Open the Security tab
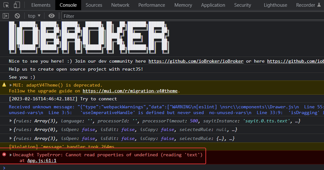The width and height of the screenshot is (324, 170). [243, 5]
